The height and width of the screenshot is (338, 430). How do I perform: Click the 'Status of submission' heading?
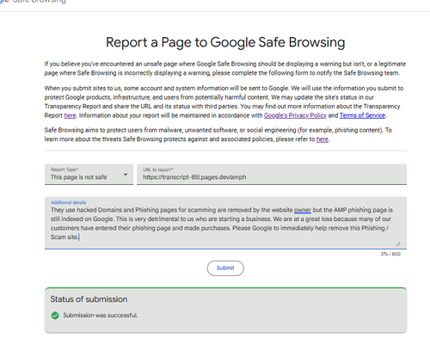click(x=89, y=299)
